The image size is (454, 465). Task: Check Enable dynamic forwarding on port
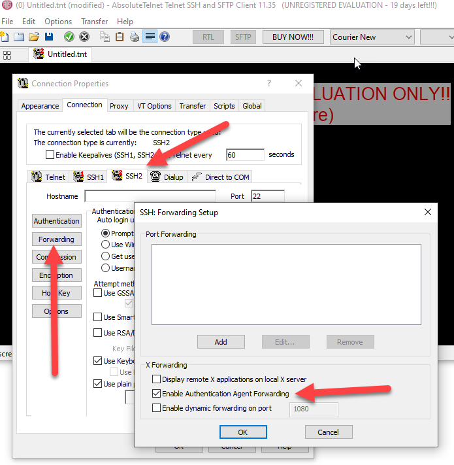click(x=156, y=408)
